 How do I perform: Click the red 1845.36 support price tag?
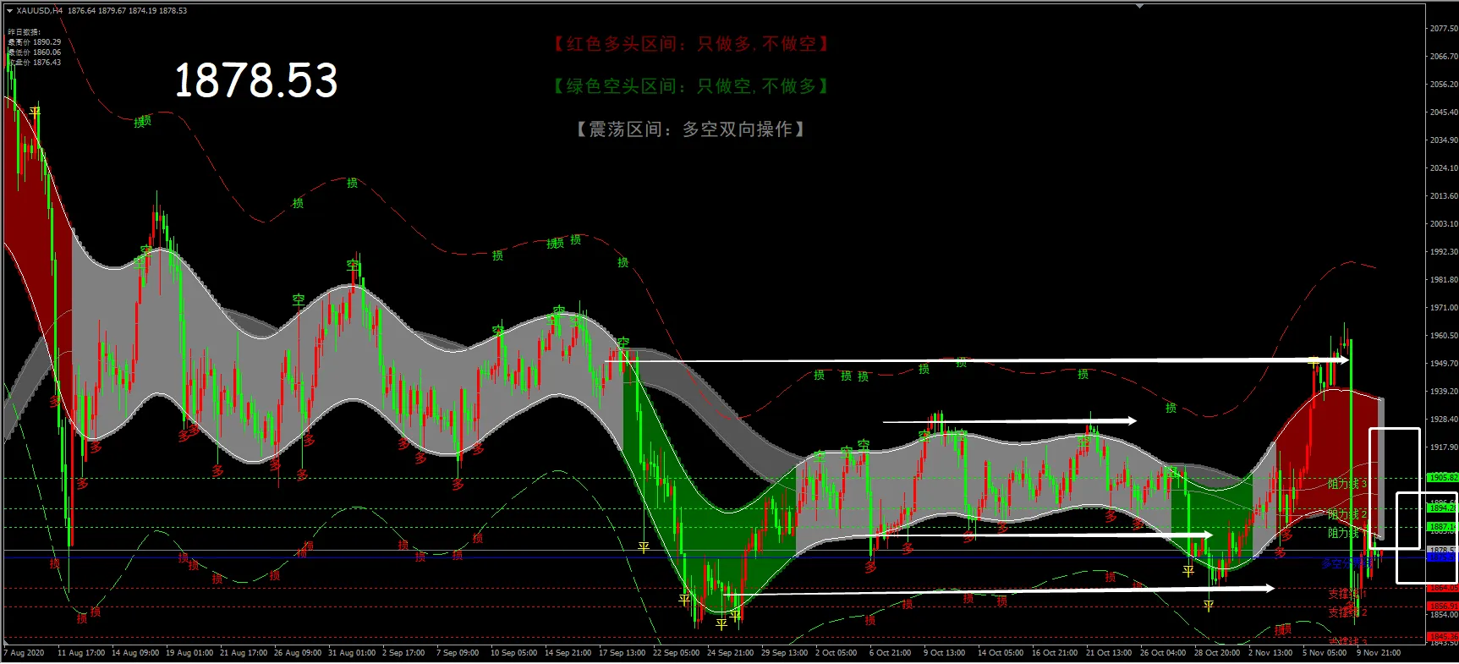tap(1443, 636)
